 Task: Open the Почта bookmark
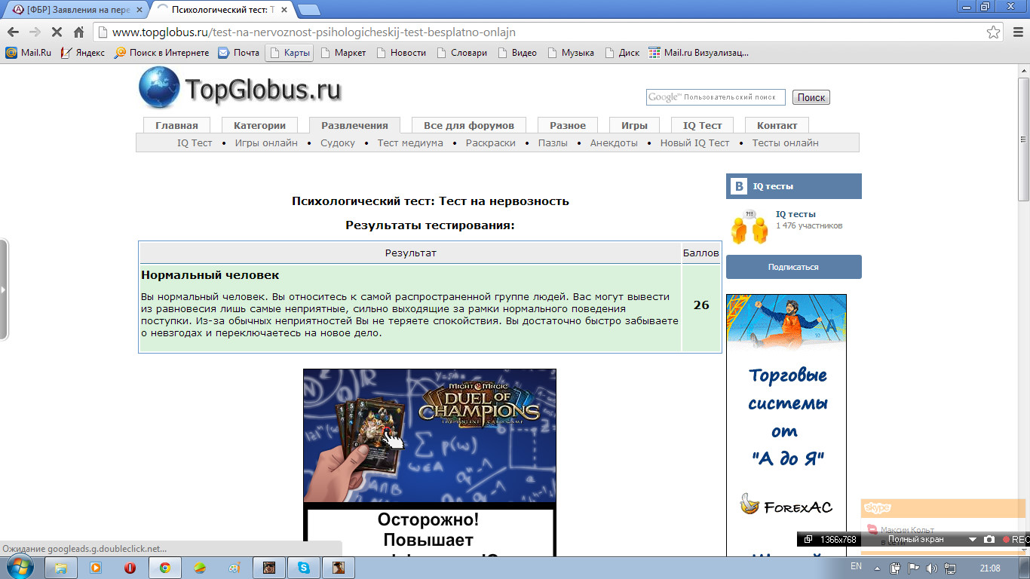[238, 53]
